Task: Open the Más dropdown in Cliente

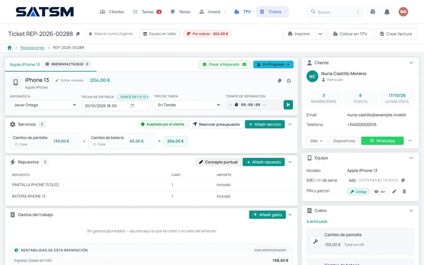Action: (317, 141)
